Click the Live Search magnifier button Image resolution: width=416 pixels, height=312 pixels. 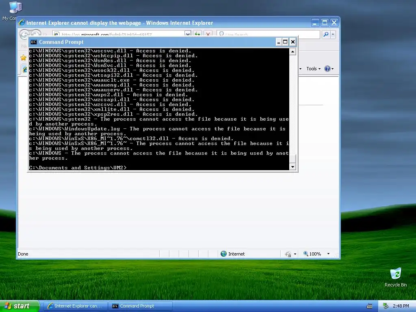pyautogui.click(x=326, y=34)
